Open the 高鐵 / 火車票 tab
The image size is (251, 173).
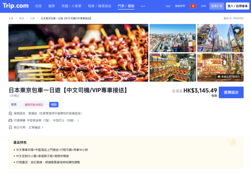[72, 6]
